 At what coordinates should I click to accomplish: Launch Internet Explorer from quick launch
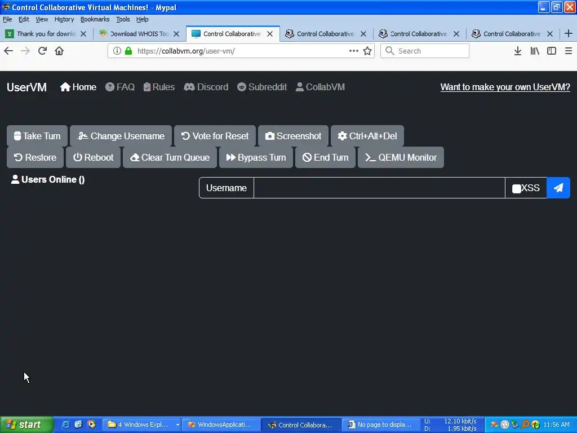[65, 425]
